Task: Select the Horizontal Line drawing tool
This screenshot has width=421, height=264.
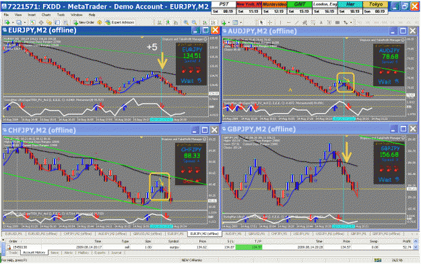Action: [289, 22]
